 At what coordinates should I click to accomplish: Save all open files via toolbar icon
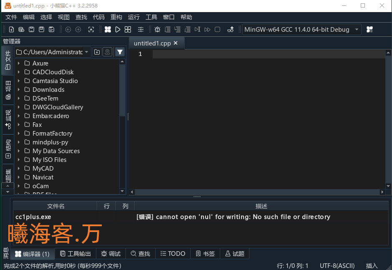[51, 29]
